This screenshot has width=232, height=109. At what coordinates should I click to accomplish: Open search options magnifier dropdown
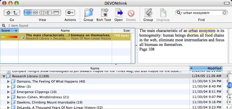[179, 13]
